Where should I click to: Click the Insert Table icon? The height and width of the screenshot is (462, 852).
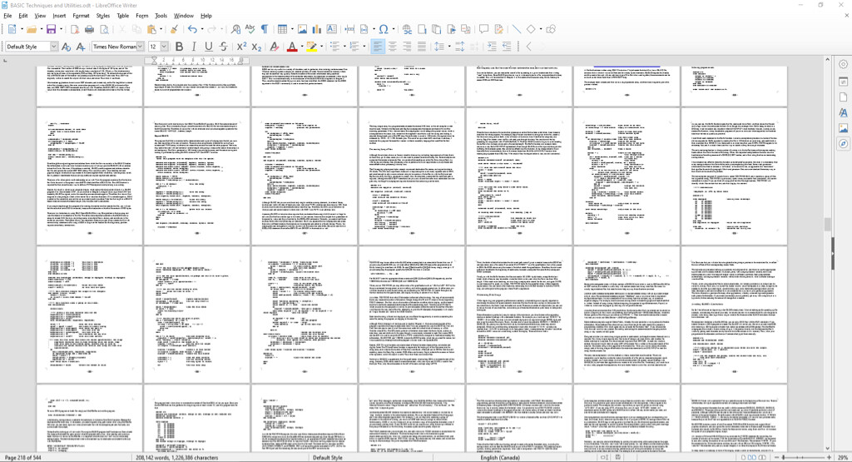coord(282,29)
